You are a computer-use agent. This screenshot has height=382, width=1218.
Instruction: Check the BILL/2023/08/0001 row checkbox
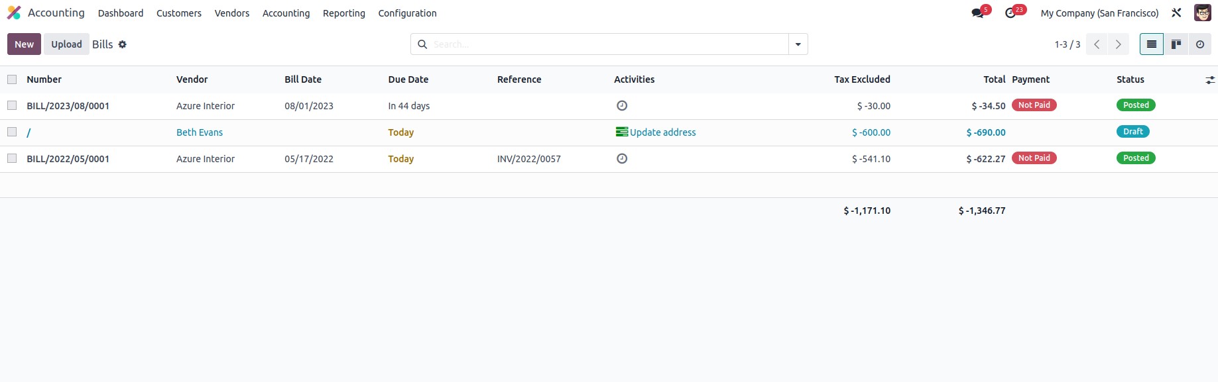click(12, 105)
